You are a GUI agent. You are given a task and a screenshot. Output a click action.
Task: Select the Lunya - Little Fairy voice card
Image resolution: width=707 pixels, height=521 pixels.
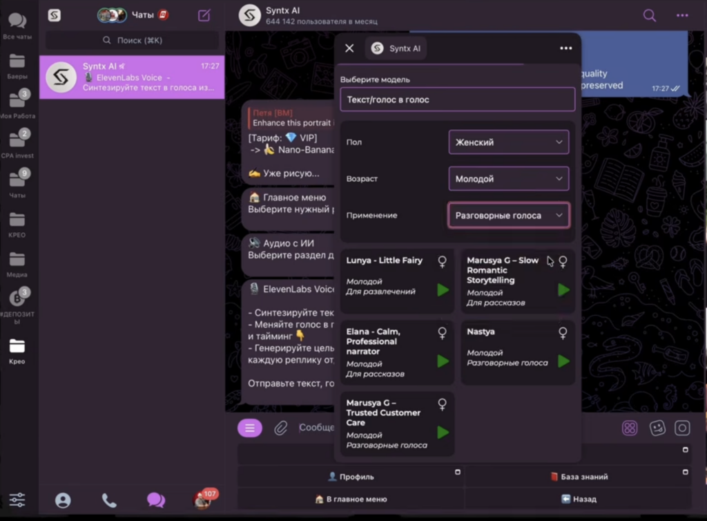pos(397,281)
